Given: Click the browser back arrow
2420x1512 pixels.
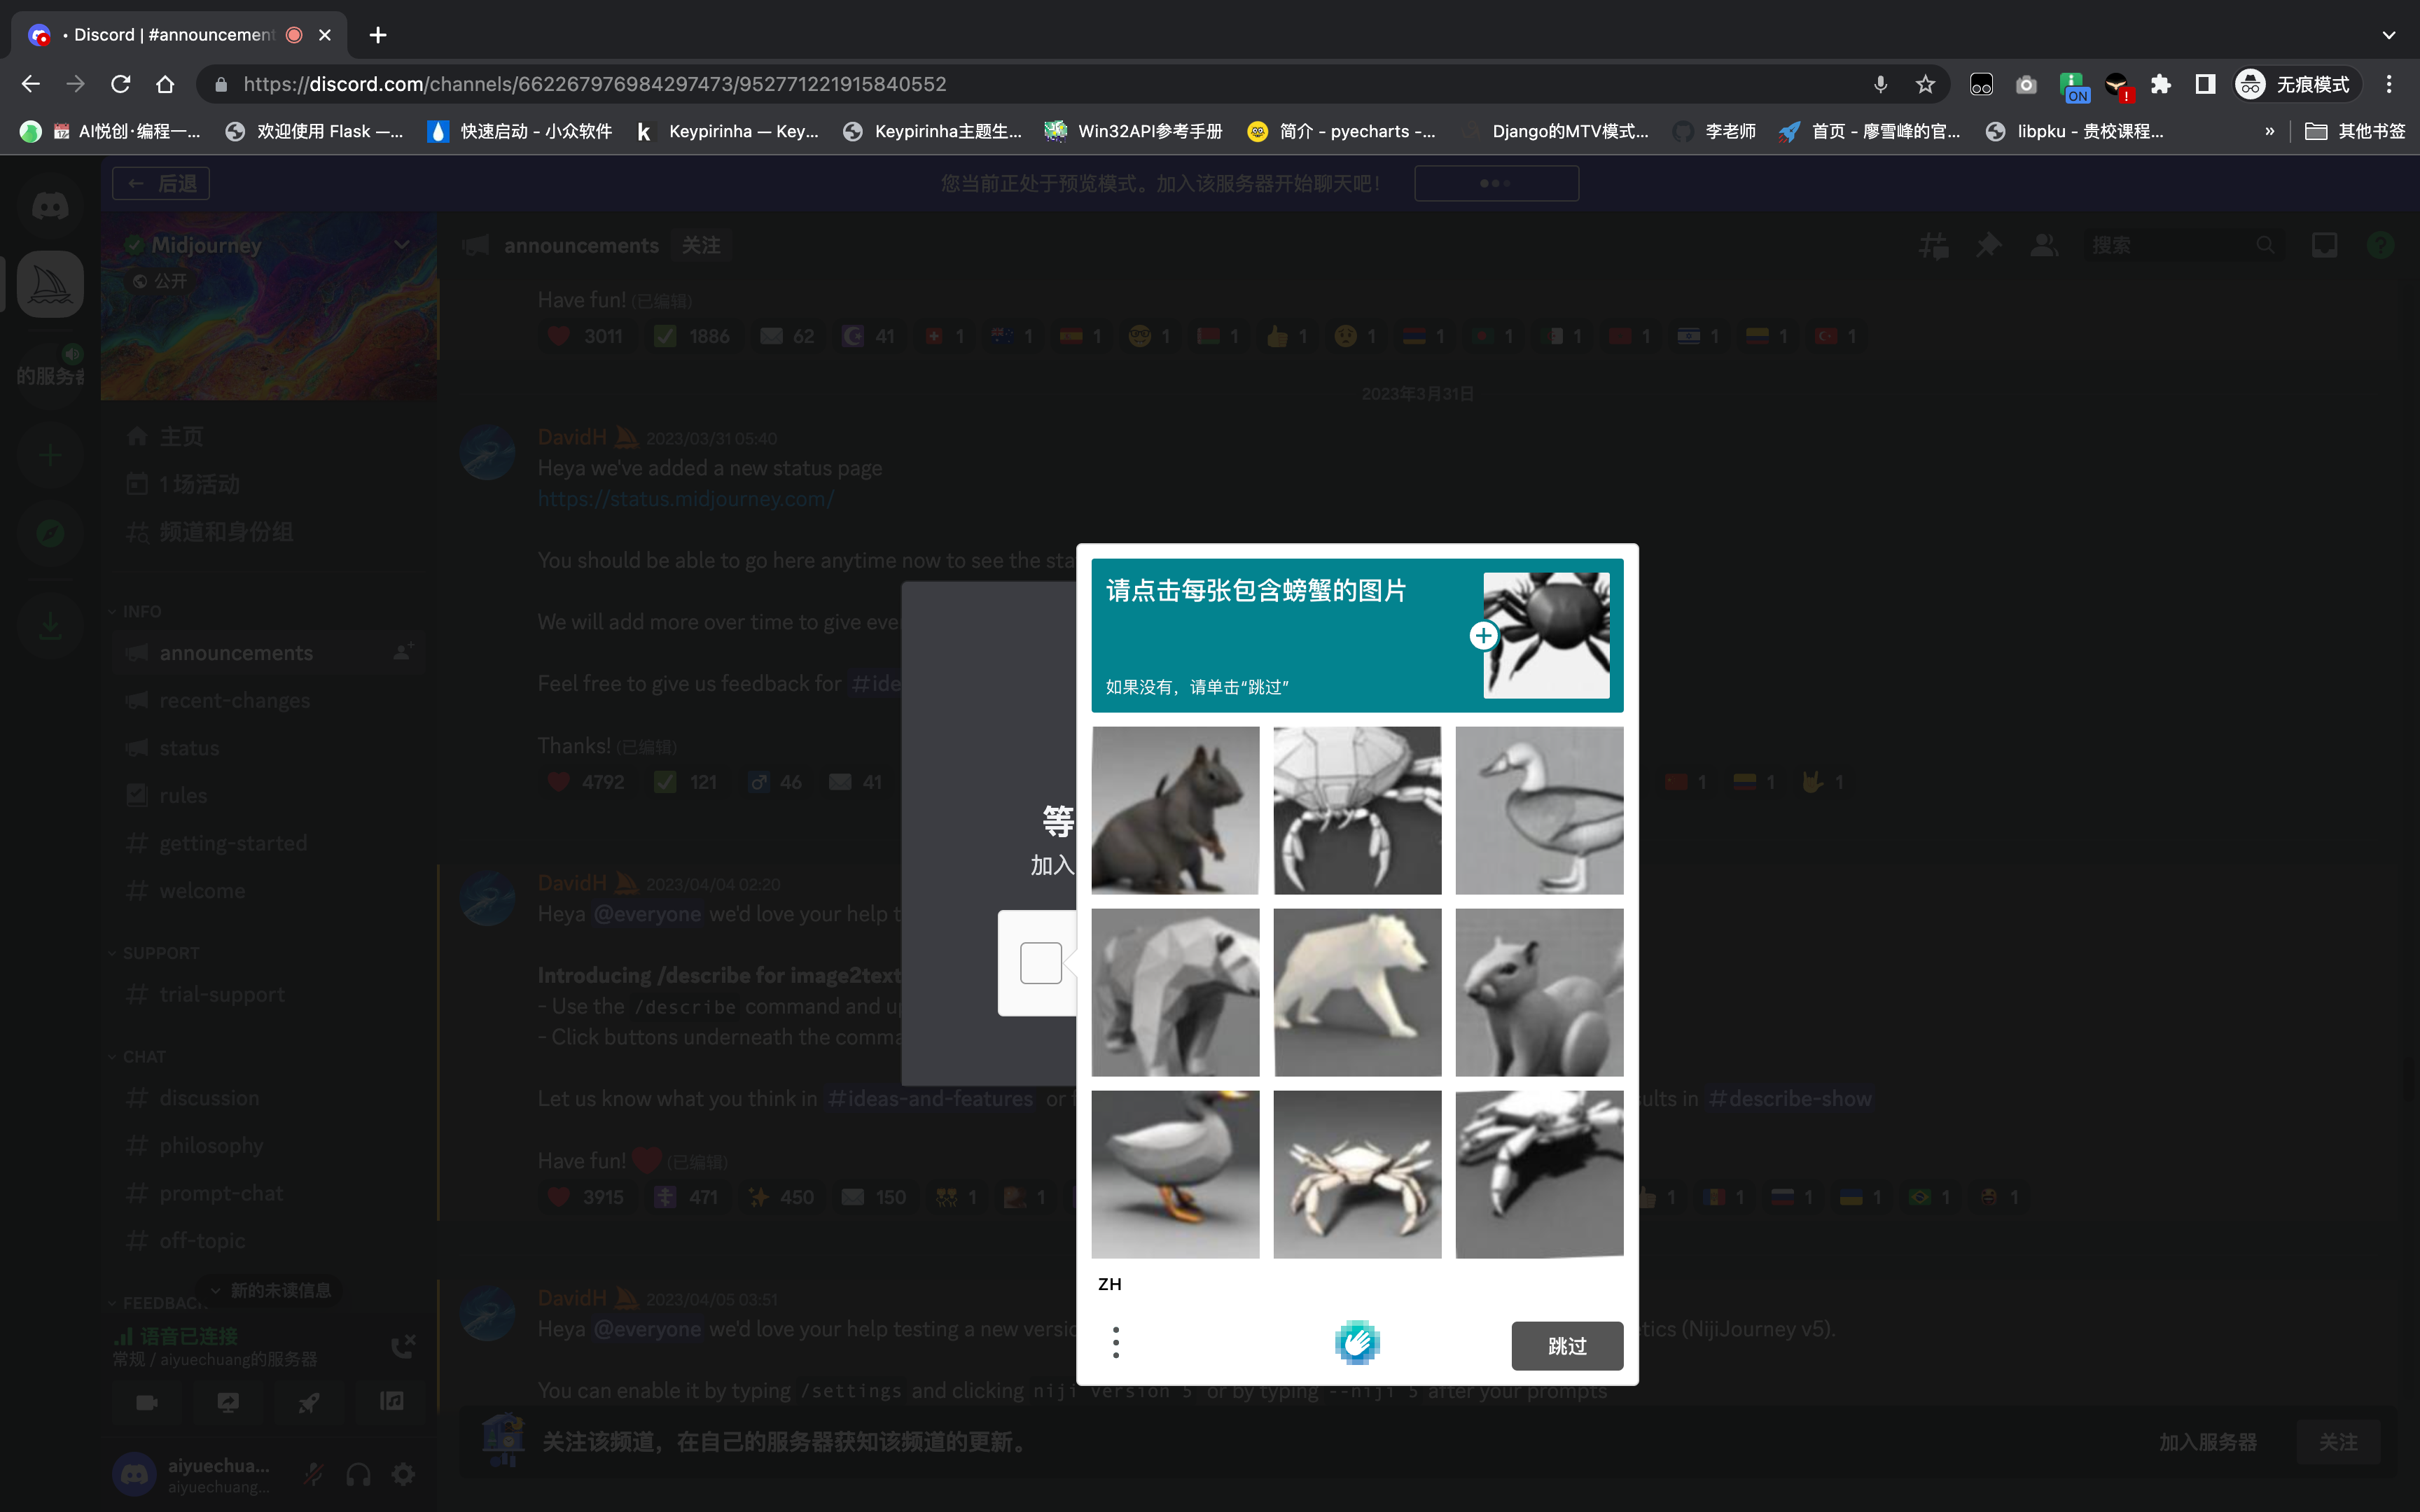Looking at the screenshot, I should [x=31, y=84].
